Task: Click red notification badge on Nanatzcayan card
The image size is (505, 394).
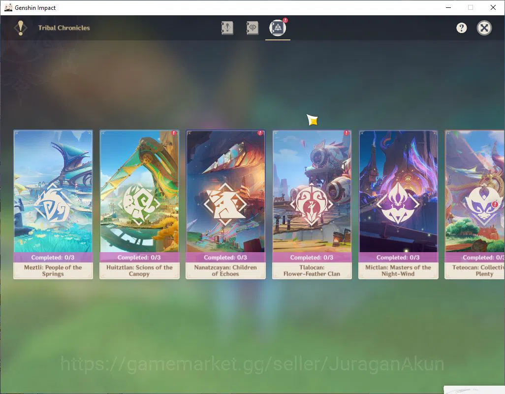Action: [260, 133]
